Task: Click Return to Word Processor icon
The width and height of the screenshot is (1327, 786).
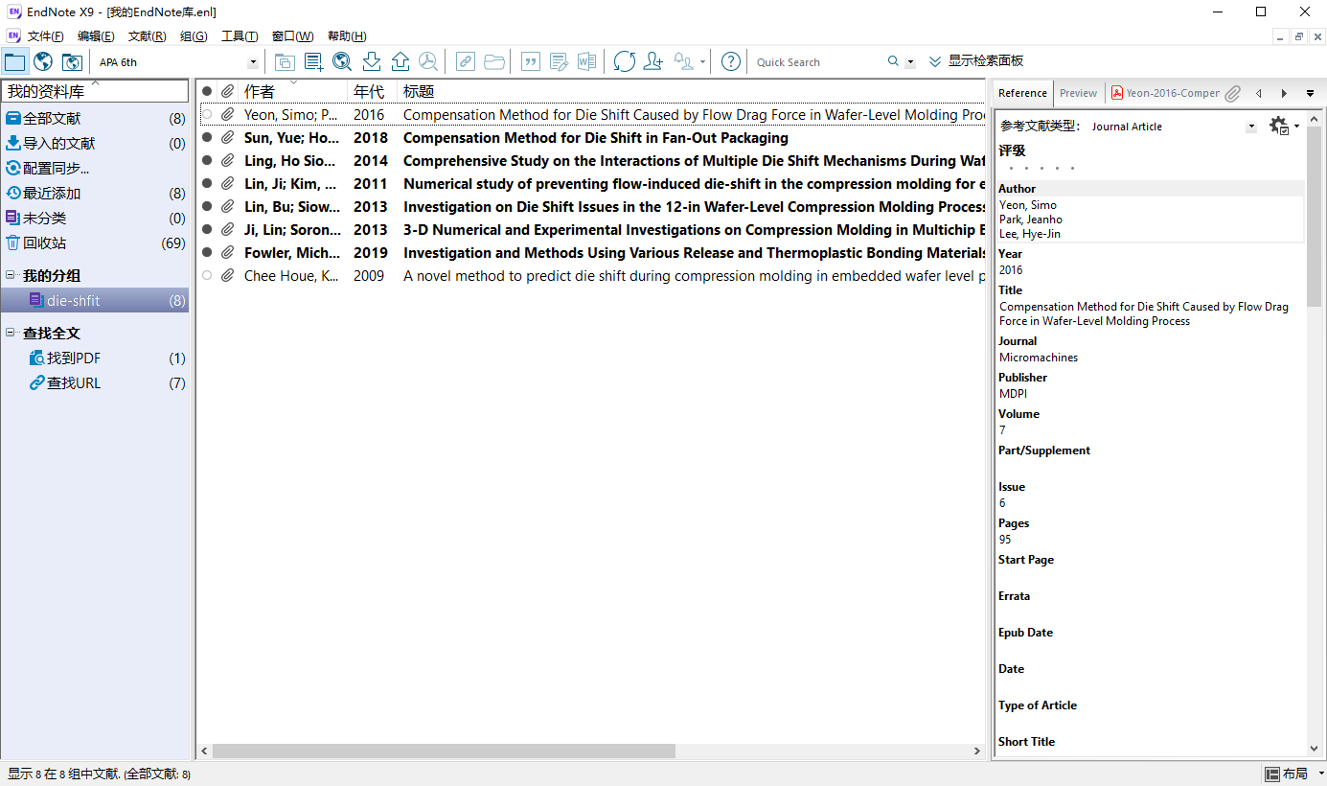Action: (x=586, y=62)
